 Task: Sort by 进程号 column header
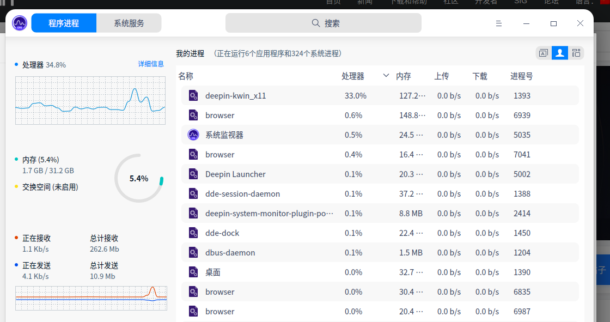521,76
